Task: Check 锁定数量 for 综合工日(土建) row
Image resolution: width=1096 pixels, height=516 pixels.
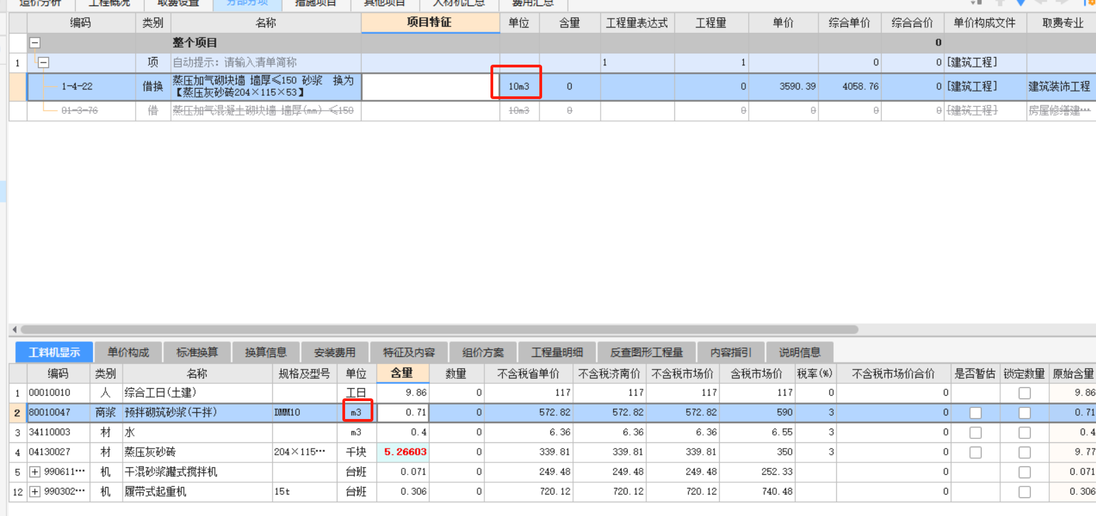Action: coord(1024,393)
